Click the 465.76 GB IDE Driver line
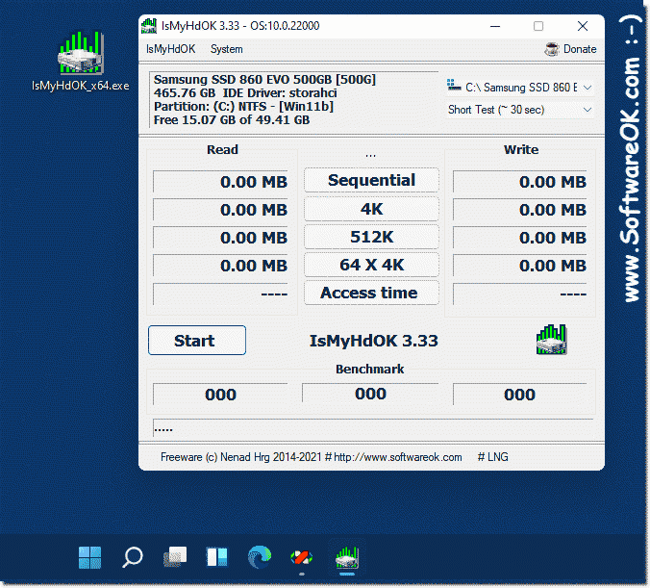Viewport: 650px width, 588px height. point(245,92)
